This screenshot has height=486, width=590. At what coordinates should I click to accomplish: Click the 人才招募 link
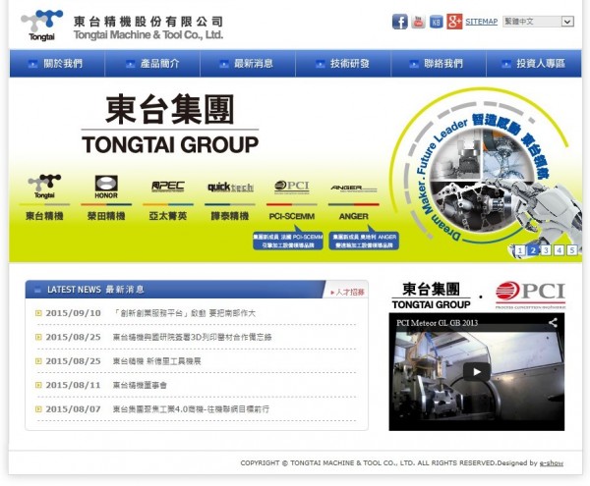(x=347, y=292)
